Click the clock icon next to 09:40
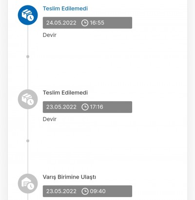The image size is (195, 200). [x=85, y=191]
